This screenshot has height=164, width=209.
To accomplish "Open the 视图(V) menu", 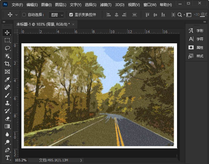I will [x=134, y=5].
